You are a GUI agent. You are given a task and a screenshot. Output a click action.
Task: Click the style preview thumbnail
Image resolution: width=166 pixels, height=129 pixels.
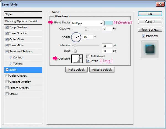(x=150, y=49)
